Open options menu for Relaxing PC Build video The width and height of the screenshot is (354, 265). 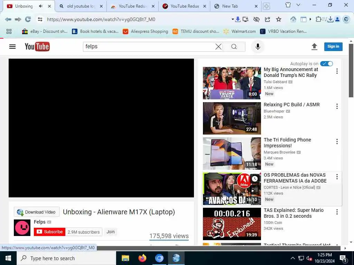click(337, 106)
